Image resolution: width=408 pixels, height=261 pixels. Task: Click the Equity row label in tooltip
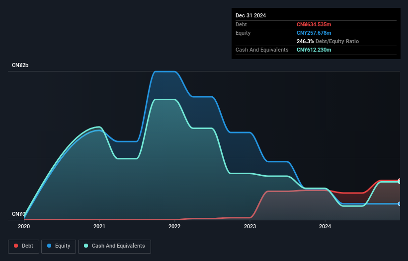pos(243,33)
